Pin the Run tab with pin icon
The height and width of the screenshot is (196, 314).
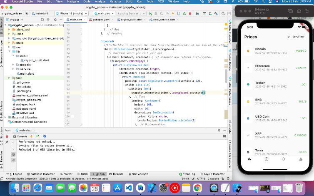(x=7, y=142)
